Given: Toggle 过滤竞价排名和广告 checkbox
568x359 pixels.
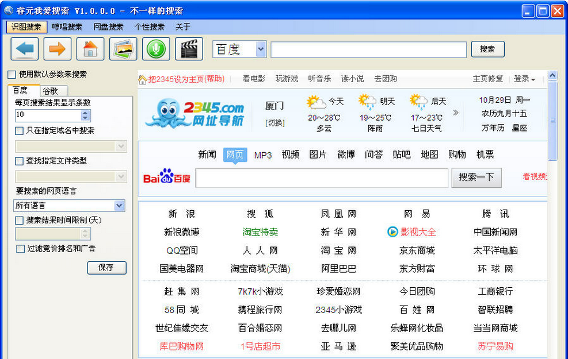Looking at the screenshot, I should (20, 249).
